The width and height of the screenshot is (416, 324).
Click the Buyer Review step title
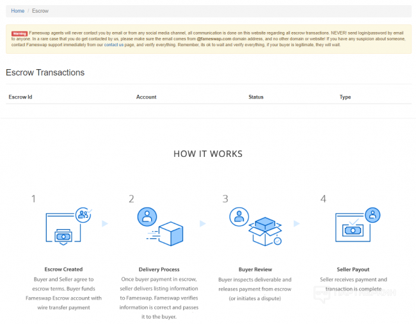click(255, 270)
